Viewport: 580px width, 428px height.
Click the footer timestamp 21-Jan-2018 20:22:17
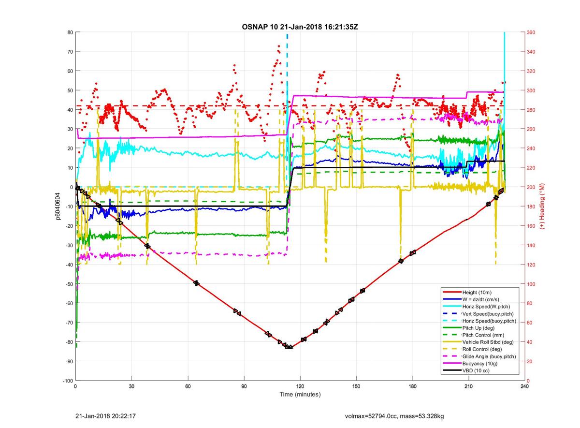[105, 416]
